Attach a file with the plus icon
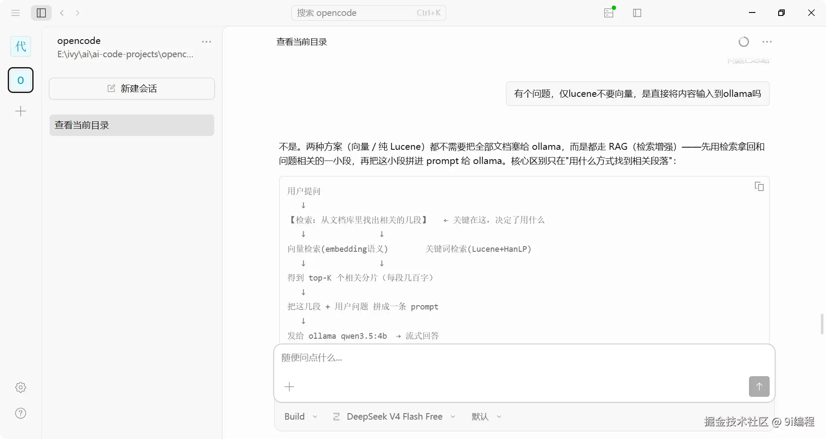826x439 pixels. (x=290, y=386)
